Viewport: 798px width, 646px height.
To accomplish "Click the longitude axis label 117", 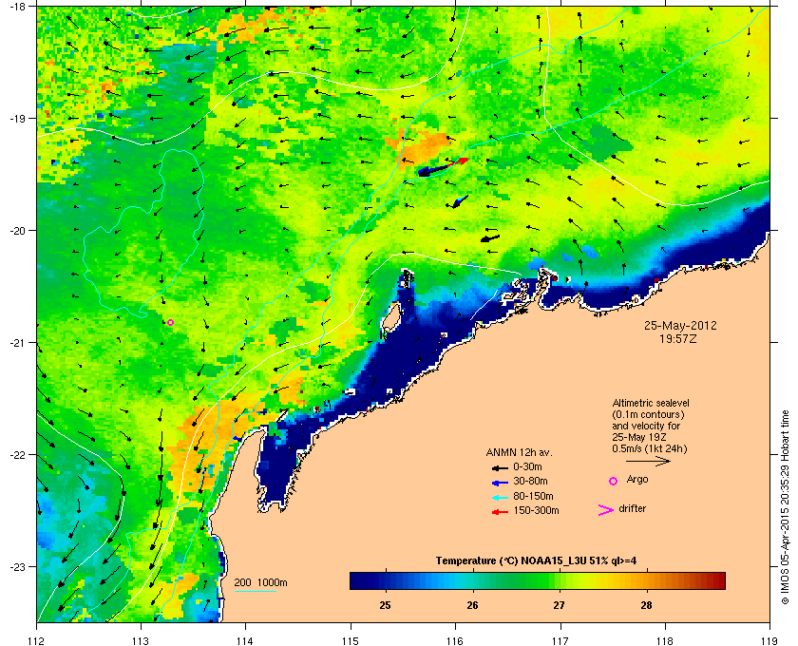I will (x=560, y=640).
